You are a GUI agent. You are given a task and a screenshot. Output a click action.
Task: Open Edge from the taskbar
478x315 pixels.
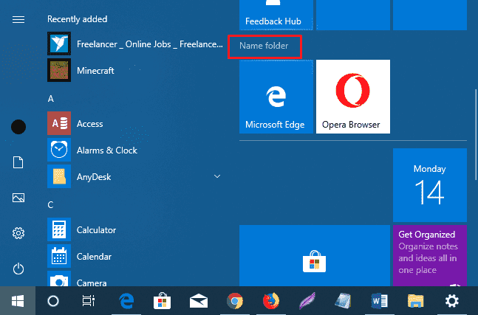(126, 301)
